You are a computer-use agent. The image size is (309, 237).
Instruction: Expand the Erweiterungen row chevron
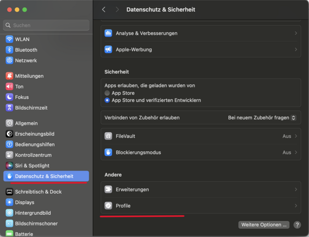pos(295,190)
